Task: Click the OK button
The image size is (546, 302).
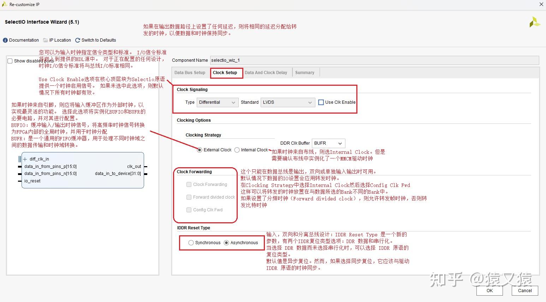Action: coord(489,291)
